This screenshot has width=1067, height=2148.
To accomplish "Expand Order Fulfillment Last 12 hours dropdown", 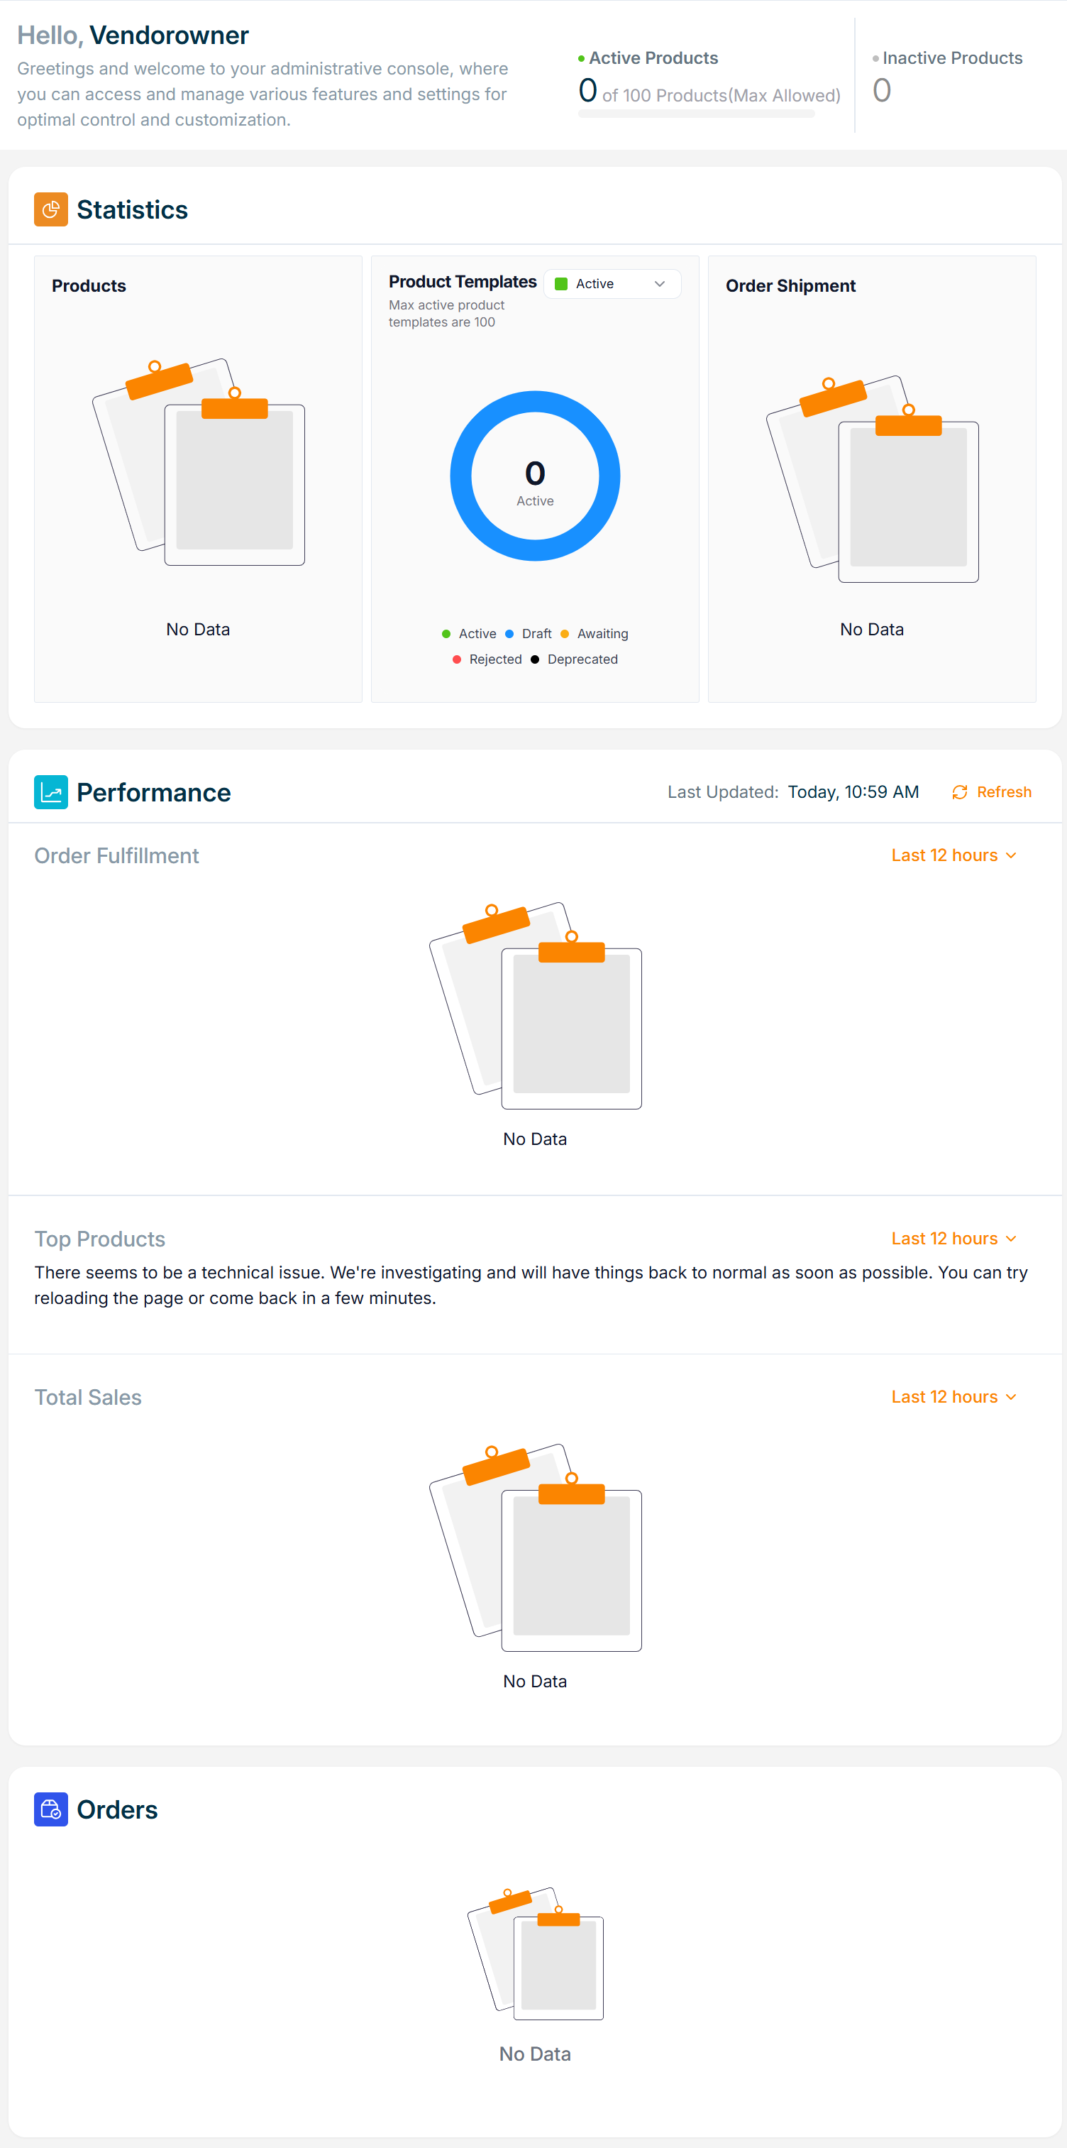I will click(953, 855).
